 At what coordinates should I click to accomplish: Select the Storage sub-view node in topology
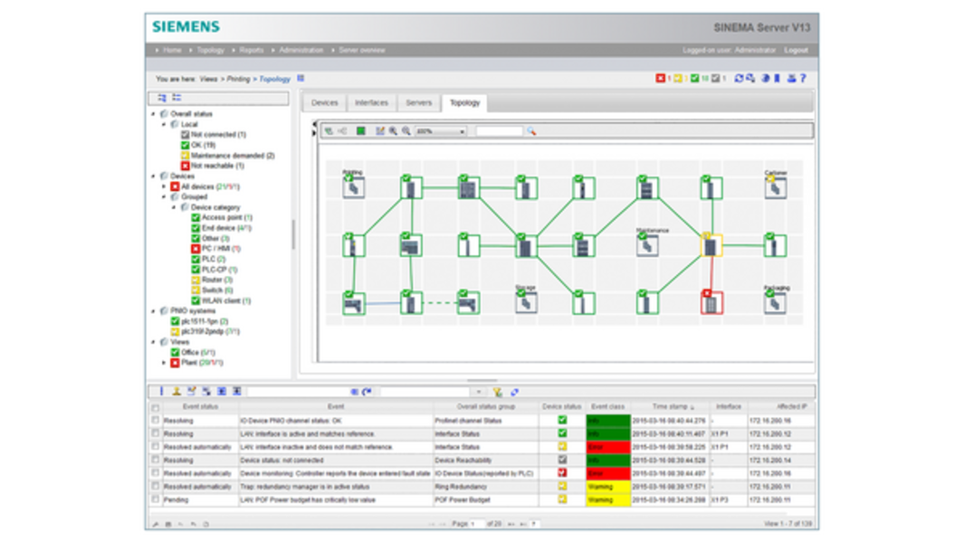pos(526,301)
